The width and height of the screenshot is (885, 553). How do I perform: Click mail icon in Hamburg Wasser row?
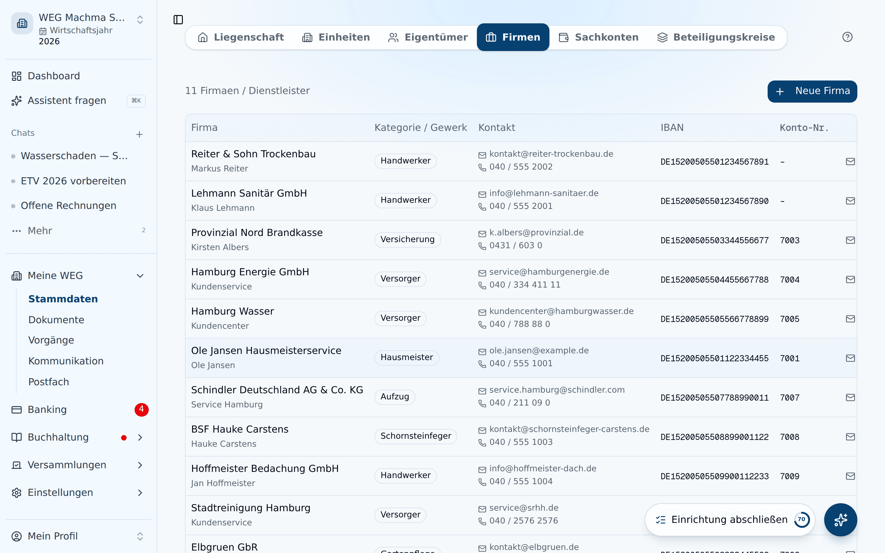[x=850, y=319]
